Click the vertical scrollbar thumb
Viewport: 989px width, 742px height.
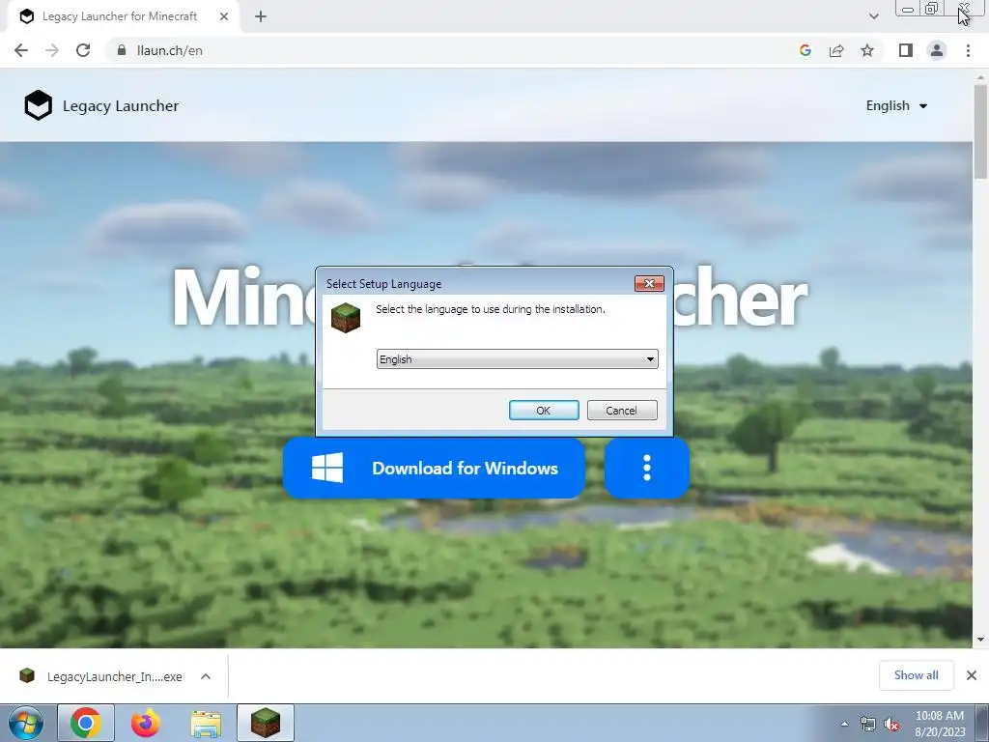coord(981,131)
